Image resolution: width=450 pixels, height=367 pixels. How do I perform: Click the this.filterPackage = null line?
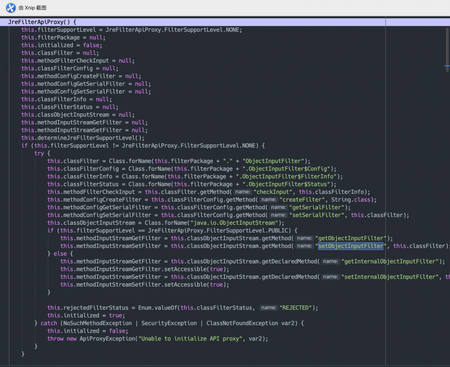coord(63,38)
